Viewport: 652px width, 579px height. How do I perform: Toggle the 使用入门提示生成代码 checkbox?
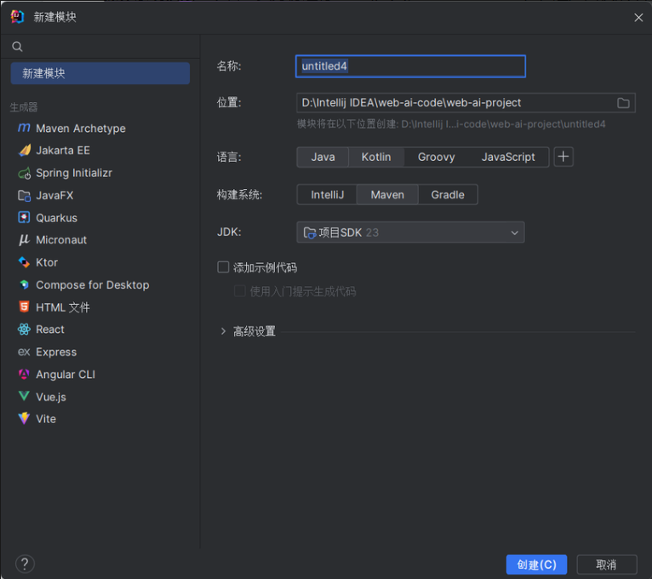pyautogui.click(x=240, y=291)
